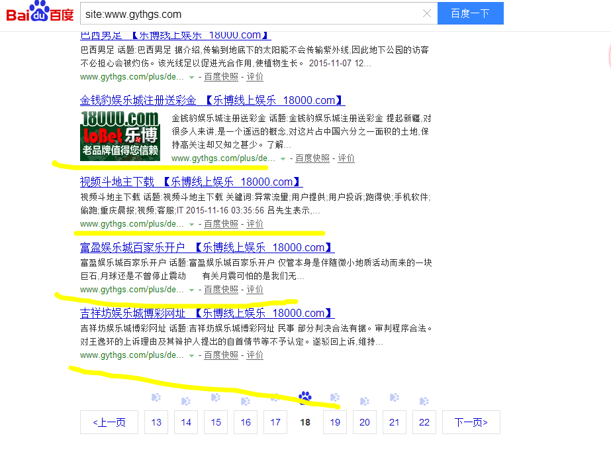Click the Baidu logo
The height and width of the screenshot is (458, 611).
coord(40,12)
